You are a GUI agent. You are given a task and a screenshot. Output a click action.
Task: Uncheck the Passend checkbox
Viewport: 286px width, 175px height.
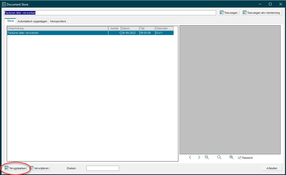240,158
